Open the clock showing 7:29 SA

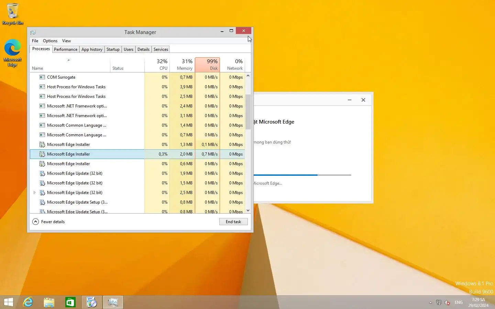point(478,302)
